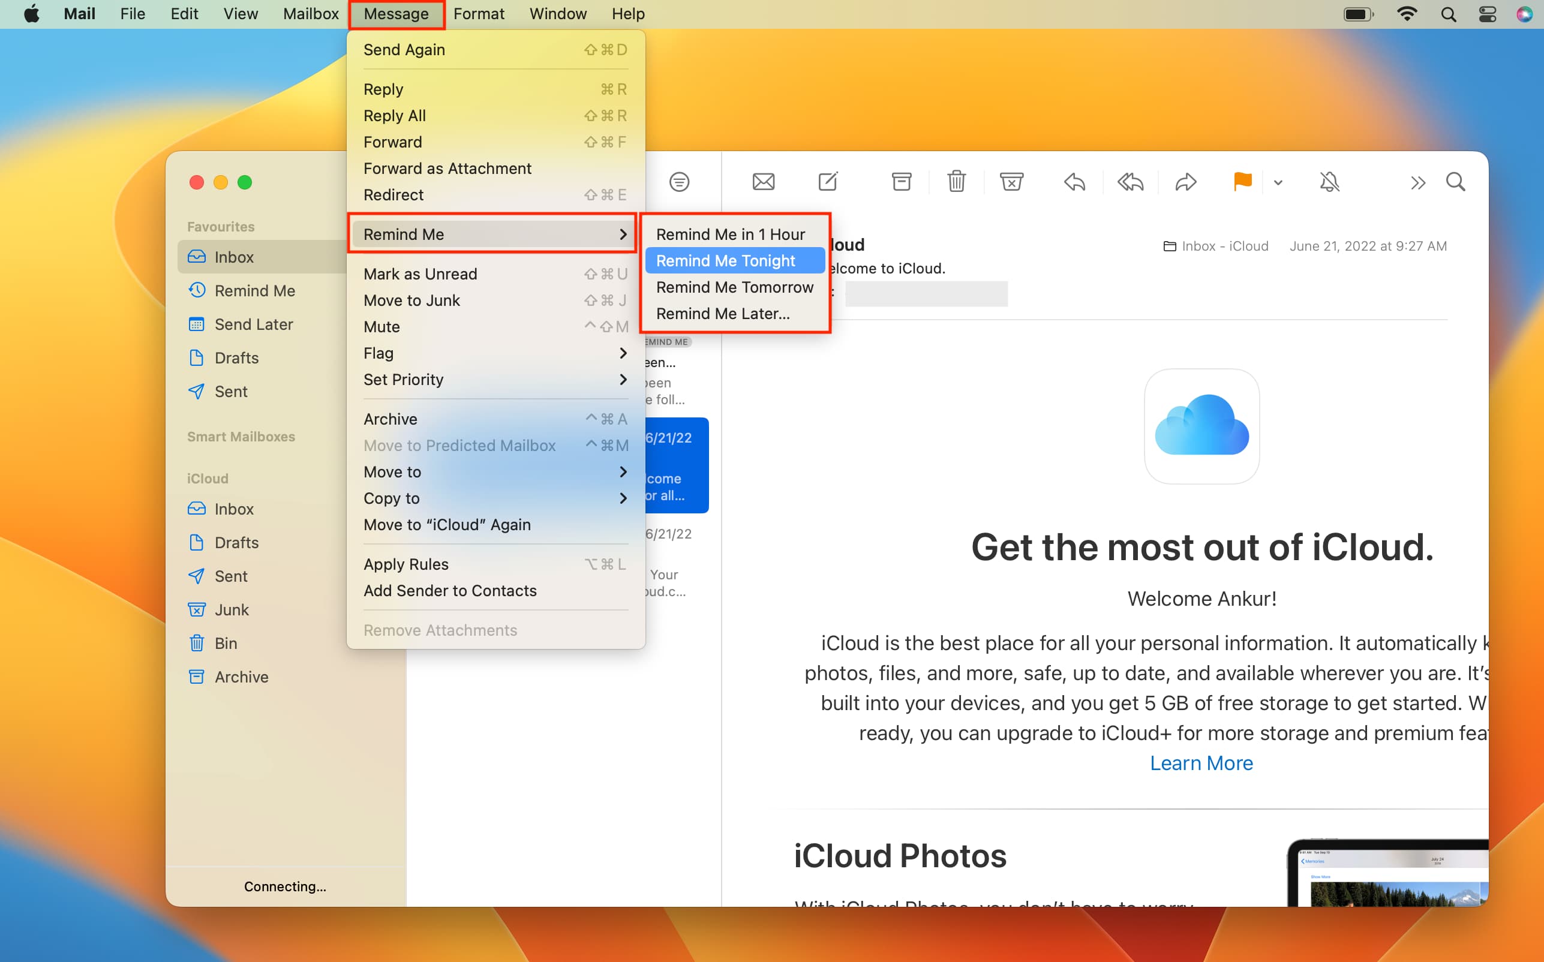Choose Move to "iCloud" Again

coord(495,525)
